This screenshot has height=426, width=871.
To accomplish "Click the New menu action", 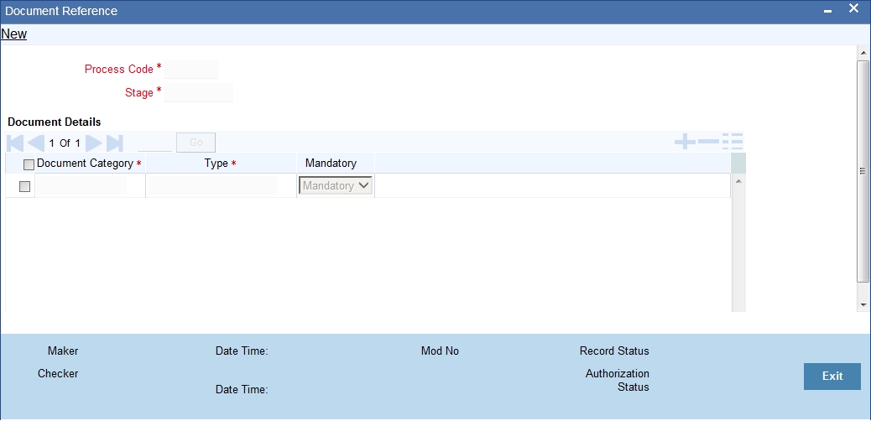I will click(x=14, y=34).
